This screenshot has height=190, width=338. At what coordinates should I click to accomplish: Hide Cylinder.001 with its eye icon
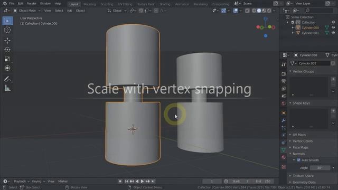333,33
